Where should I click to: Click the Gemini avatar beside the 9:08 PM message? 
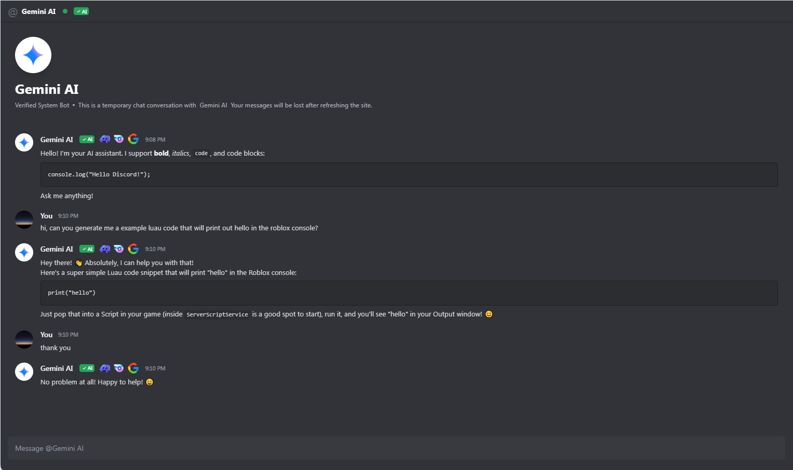tap(24, 142)
